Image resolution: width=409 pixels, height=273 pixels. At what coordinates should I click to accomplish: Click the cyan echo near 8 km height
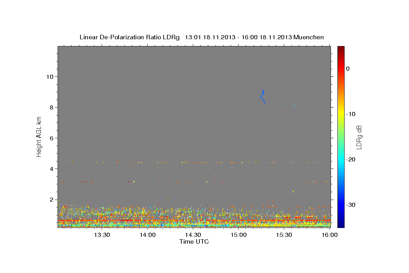click(x=293, y=106)
